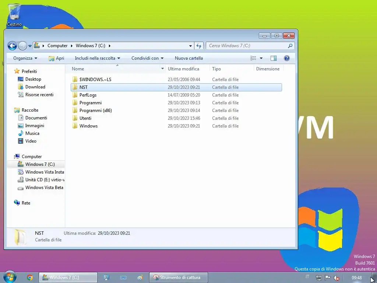Open Risorse recenti in sidebar
This screenshot has height=283, width=377.
point(39,95)
